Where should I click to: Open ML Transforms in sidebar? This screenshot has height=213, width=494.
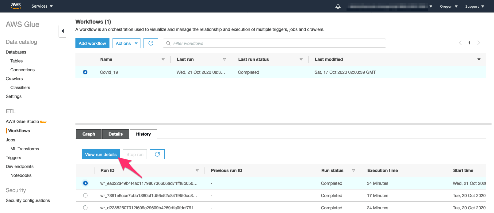(25, 149)
